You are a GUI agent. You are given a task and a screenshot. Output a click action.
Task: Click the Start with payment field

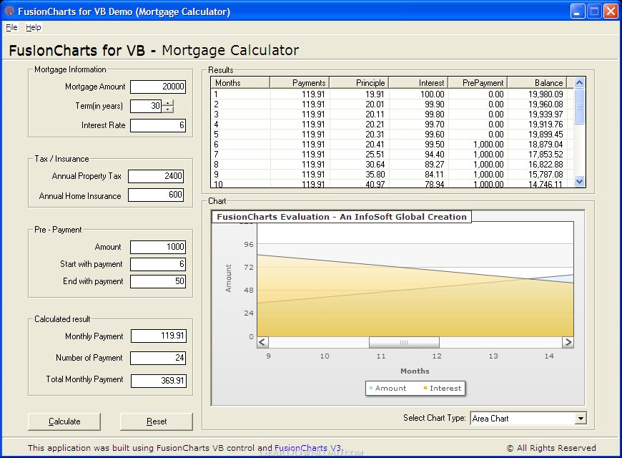tap(158, 264)
